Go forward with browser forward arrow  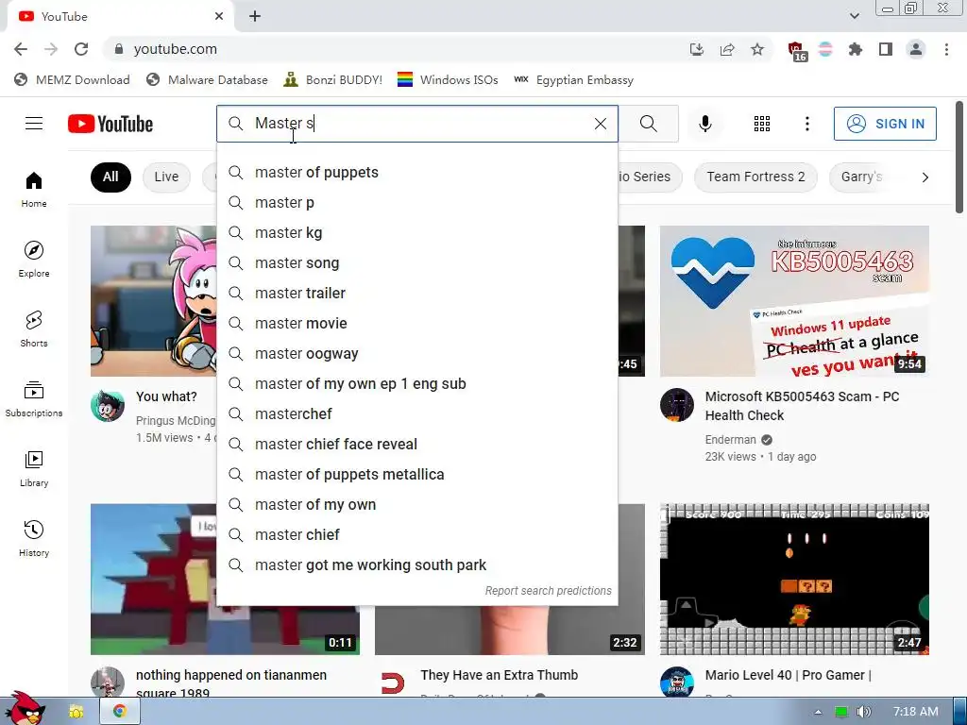(x=51, y=49)
